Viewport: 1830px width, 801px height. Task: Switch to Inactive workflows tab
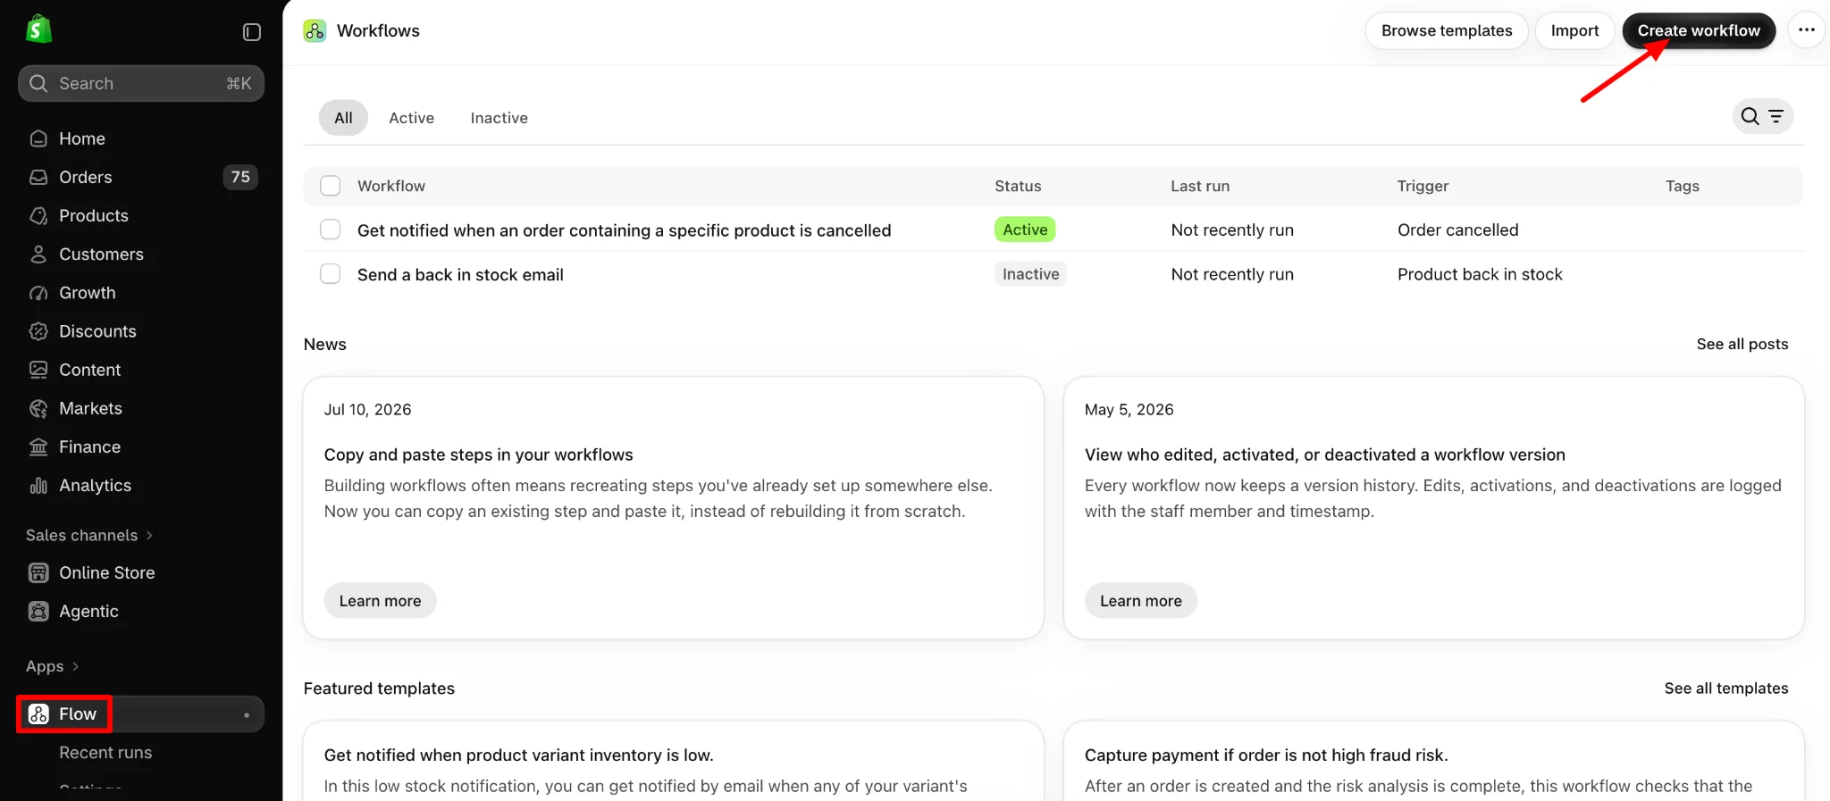pyautogui.click(x=499, y=118)
